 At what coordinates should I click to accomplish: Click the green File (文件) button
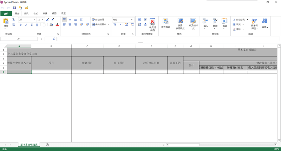tap(6, 13)
